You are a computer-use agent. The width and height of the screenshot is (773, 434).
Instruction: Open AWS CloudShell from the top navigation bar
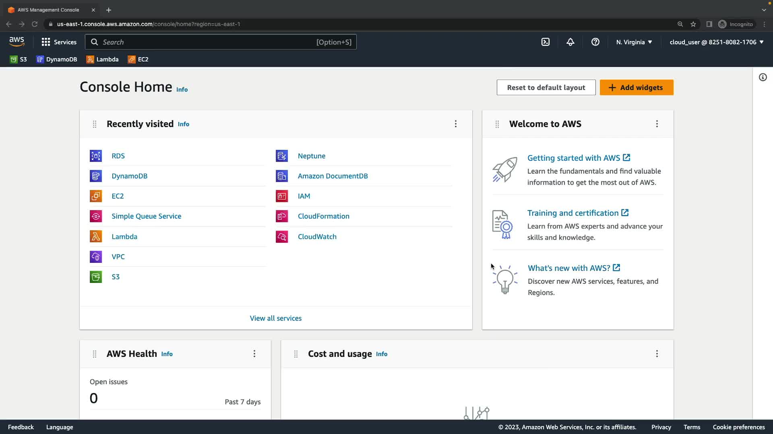click(546, 42)
